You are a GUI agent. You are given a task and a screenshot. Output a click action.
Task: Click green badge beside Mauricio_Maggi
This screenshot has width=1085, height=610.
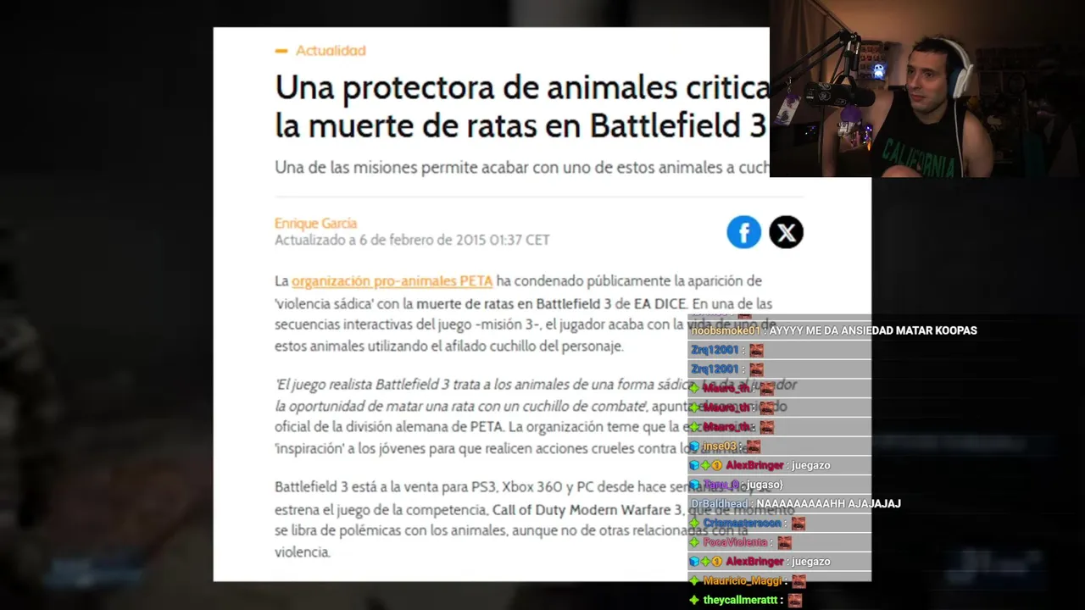pyautogui.click(x=694, y=581)
